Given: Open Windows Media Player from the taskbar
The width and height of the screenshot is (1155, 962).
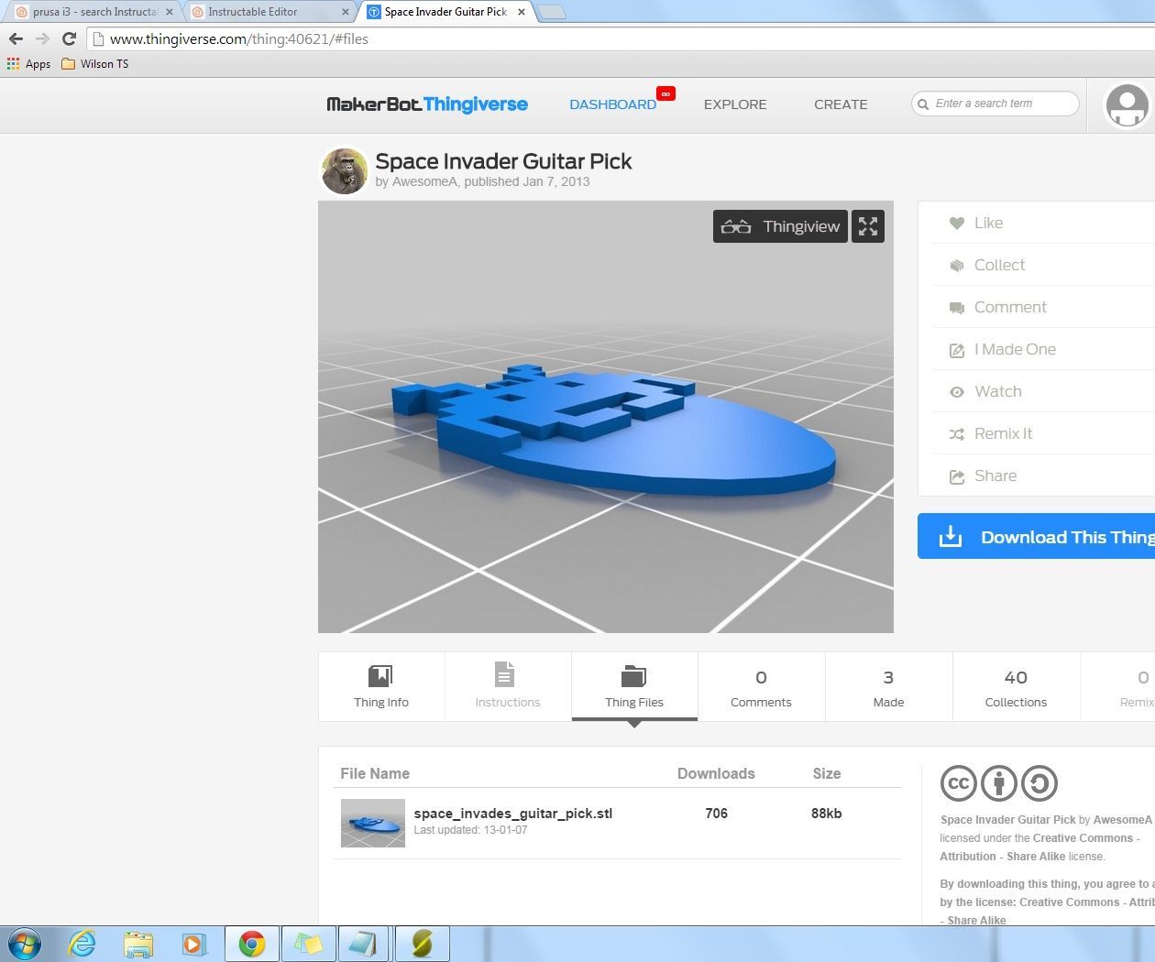Looking at the screenshot, I should 194,943.
